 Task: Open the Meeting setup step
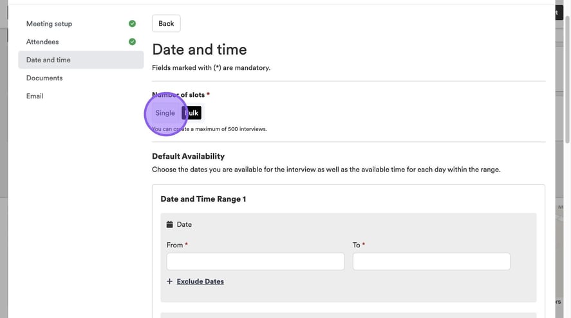click(49, 24)
